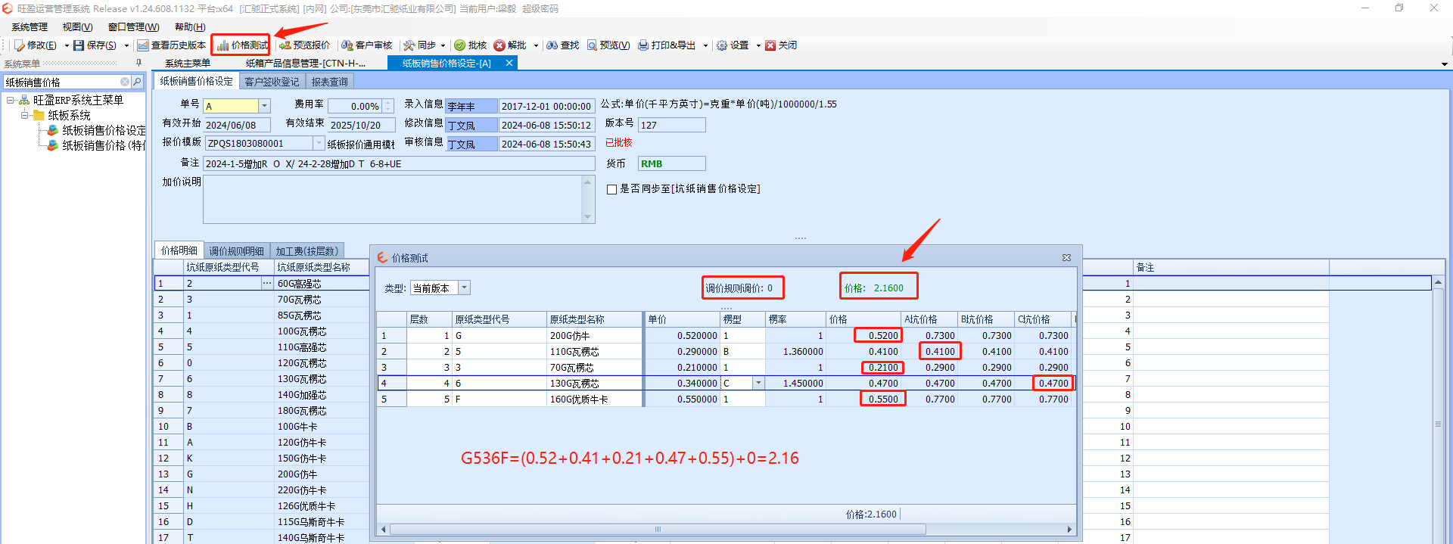Open the tab list arrow at right of the tab bar
The height and width of the screenshot is (544, 1453).
1444,64
